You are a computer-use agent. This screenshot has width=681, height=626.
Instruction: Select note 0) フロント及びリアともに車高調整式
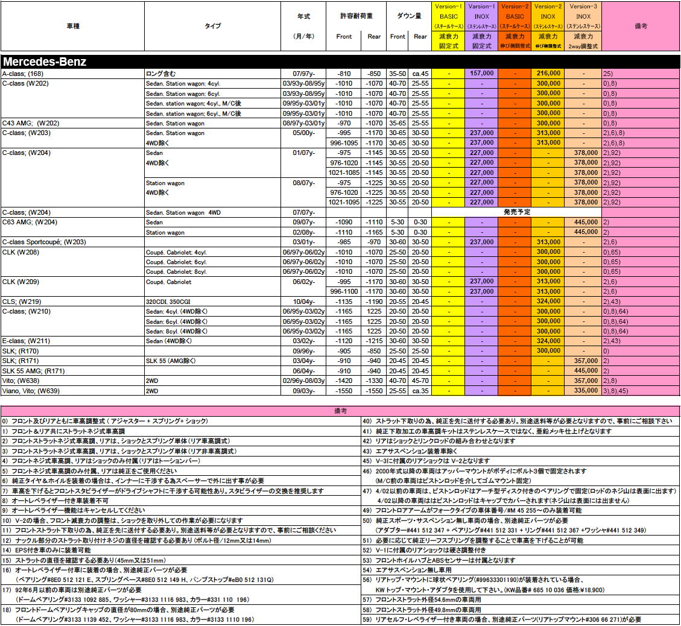(x=181, y=421)
